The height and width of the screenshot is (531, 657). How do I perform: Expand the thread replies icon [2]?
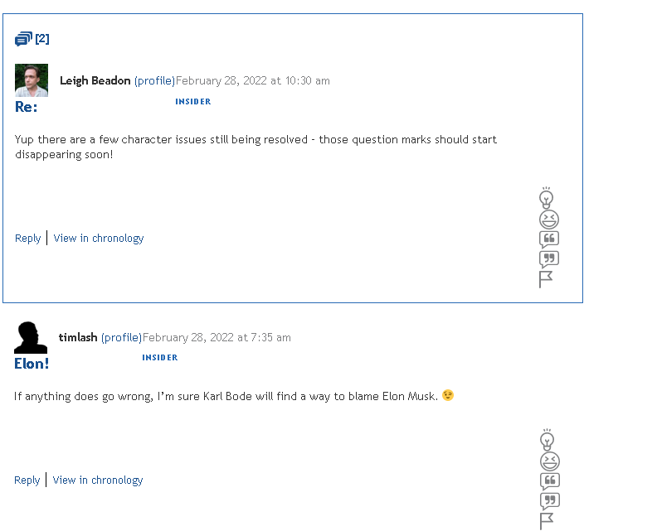point(32,39)
